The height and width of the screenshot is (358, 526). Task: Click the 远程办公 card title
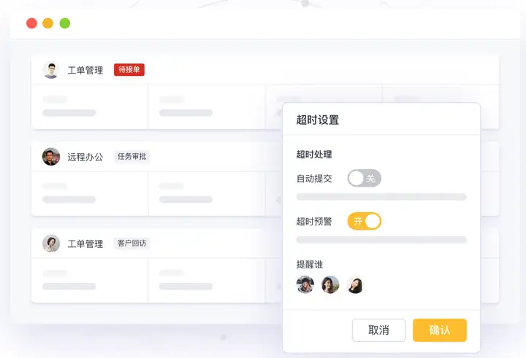pyautogui.click(x=85, y=157)
